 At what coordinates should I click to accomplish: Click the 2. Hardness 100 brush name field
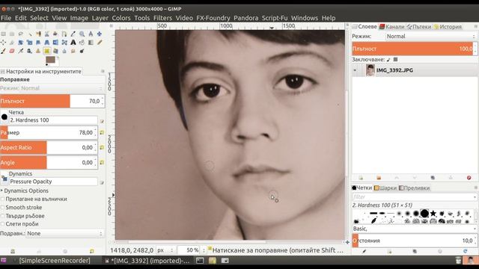[53, 120]
